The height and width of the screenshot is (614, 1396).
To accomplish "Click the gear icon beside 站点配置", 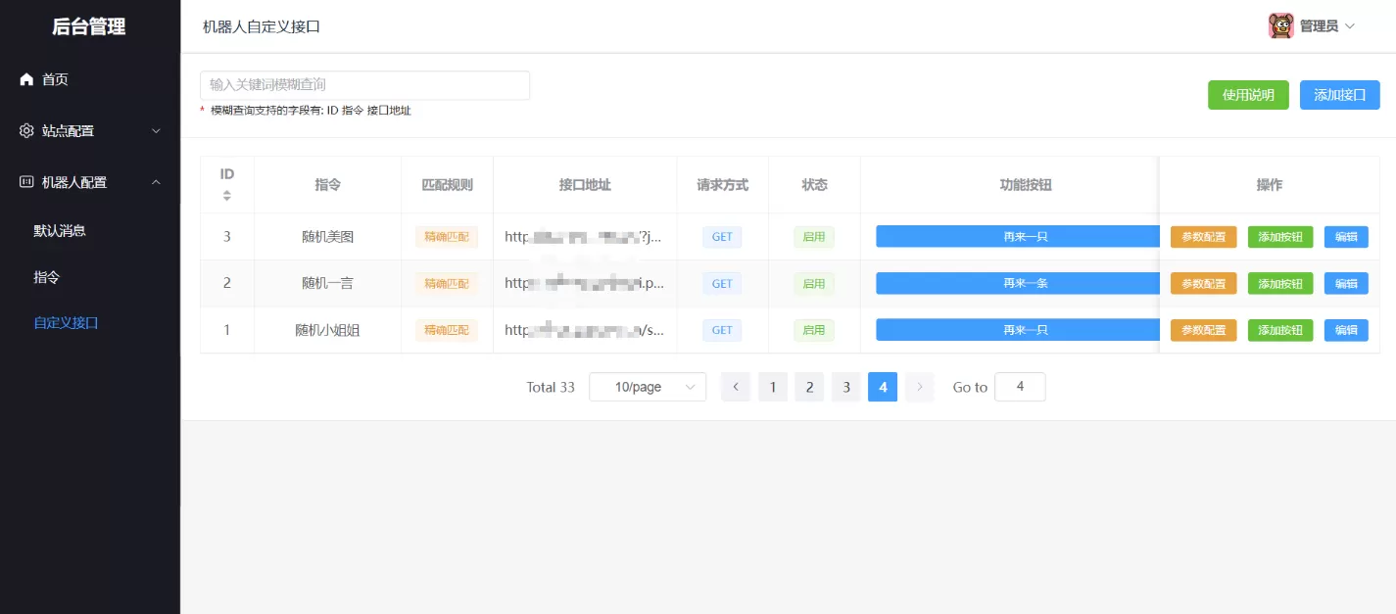I will coord(24,130).
